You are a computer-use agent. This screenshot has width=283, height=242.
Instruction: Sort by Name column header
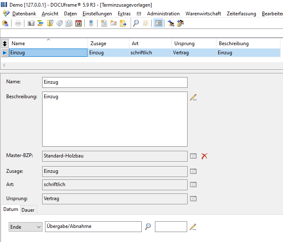pyautogui.click(x=48, y=44)
